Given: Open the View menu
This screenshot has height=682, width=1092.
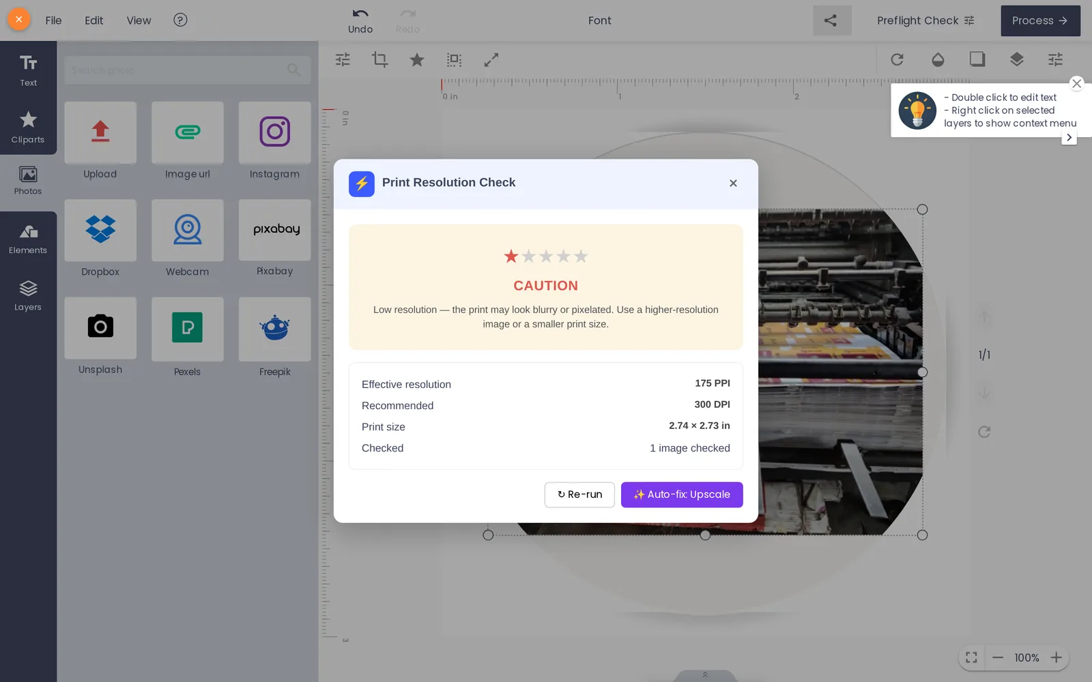Looking at the screenshot, I should (139, 20).
